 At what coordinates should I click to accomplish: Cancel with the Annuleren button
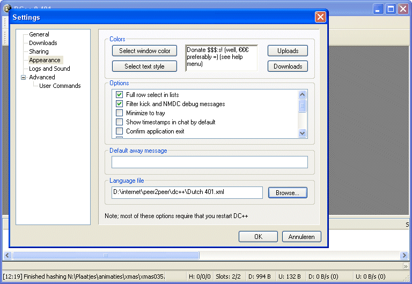301,236
